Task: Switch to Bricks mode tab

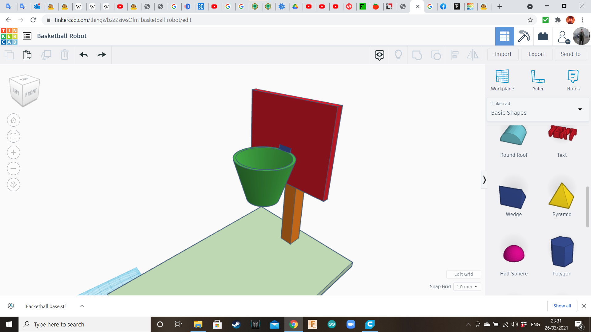Action: point(543,36)
